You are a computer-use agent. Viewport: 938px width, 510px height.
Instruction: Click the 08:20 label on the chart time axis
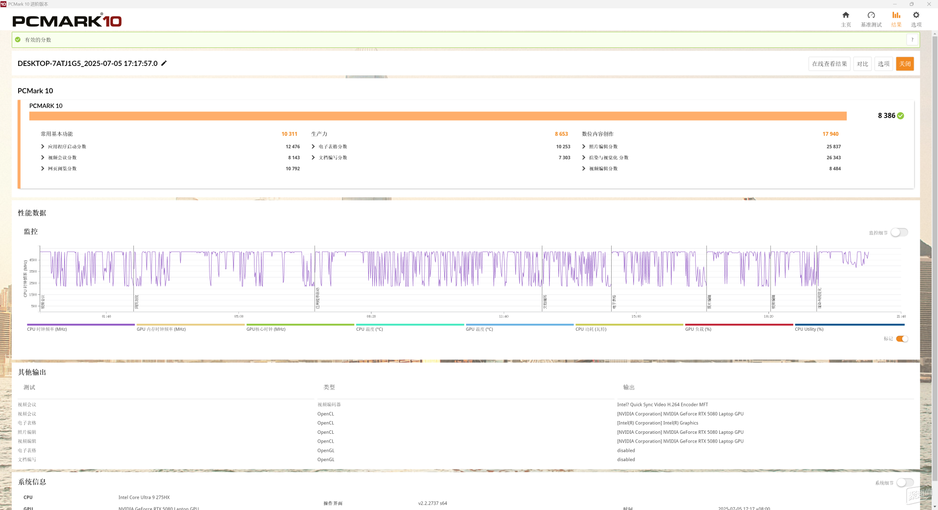pos(371,317)
